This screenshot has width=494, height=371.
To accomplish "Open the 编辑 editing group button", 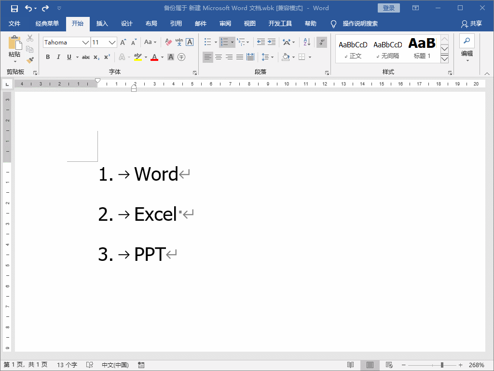I will (467, 48).
